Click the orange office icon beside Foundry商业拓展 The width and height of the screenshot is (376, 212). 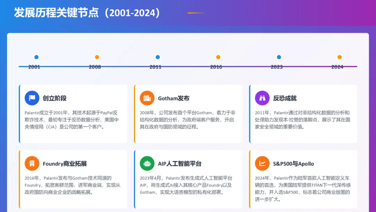pyautogui.click(x=32, y=164)
